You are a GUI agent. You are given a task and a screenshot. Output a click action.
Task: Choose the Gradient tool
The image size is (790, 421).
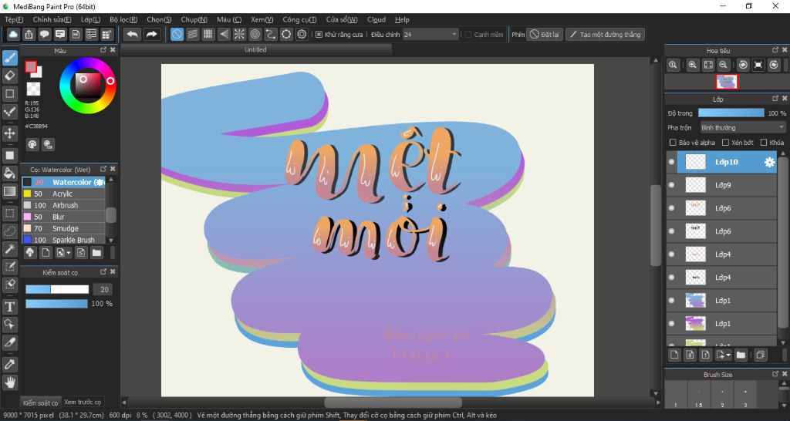pos(9,191)
